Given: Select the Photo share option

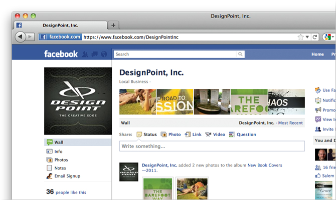Looking at the screenshot, I should (x=171, y=134).
